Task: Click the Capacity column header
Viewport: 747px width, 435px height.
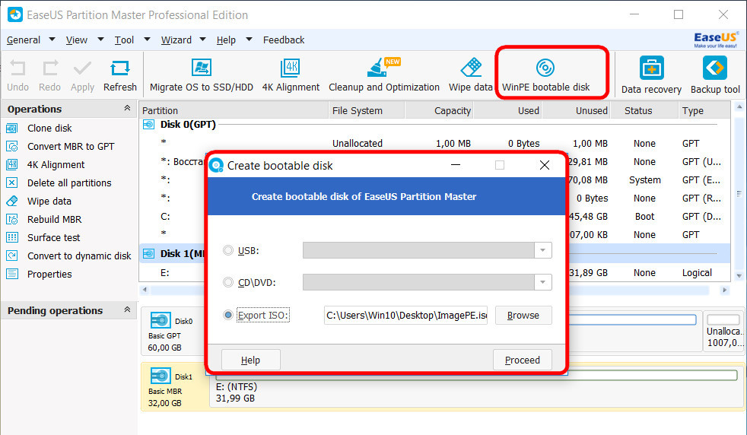Action: click(x=439, y=110)
